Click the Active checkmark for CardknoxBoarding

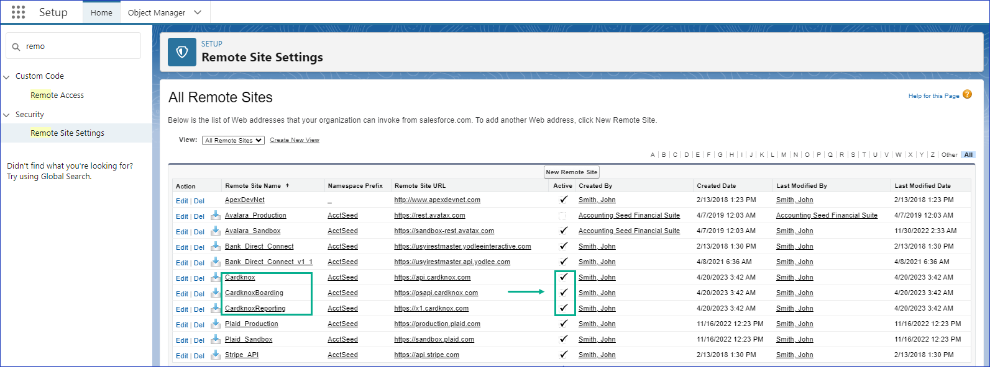tap(563, 293)
